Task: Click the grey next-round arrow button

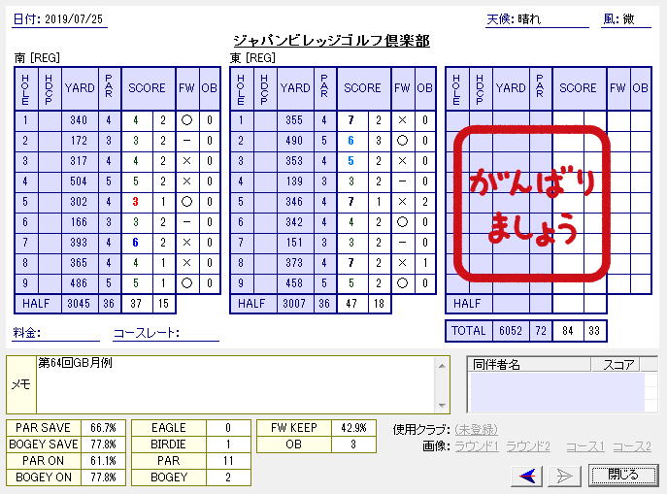Action: point(564,476)
